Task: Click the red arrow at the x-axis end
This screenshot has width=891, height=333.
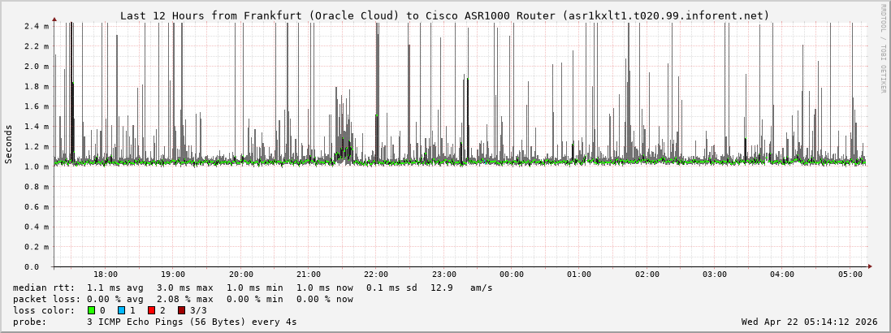Action: pos(869,266)
